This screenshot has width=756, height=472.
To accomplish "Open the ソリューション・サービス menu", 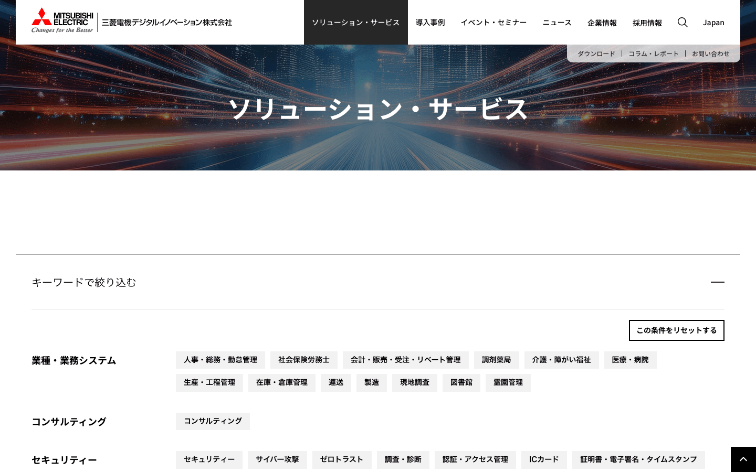I will click(356, 23).
